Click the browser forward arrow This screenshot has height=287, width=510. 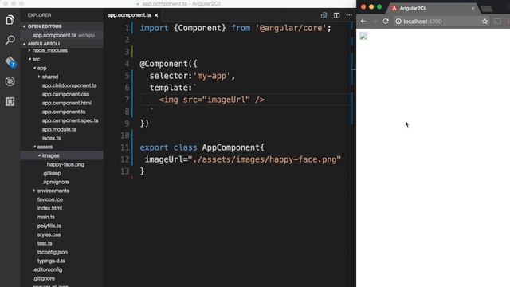375,22
